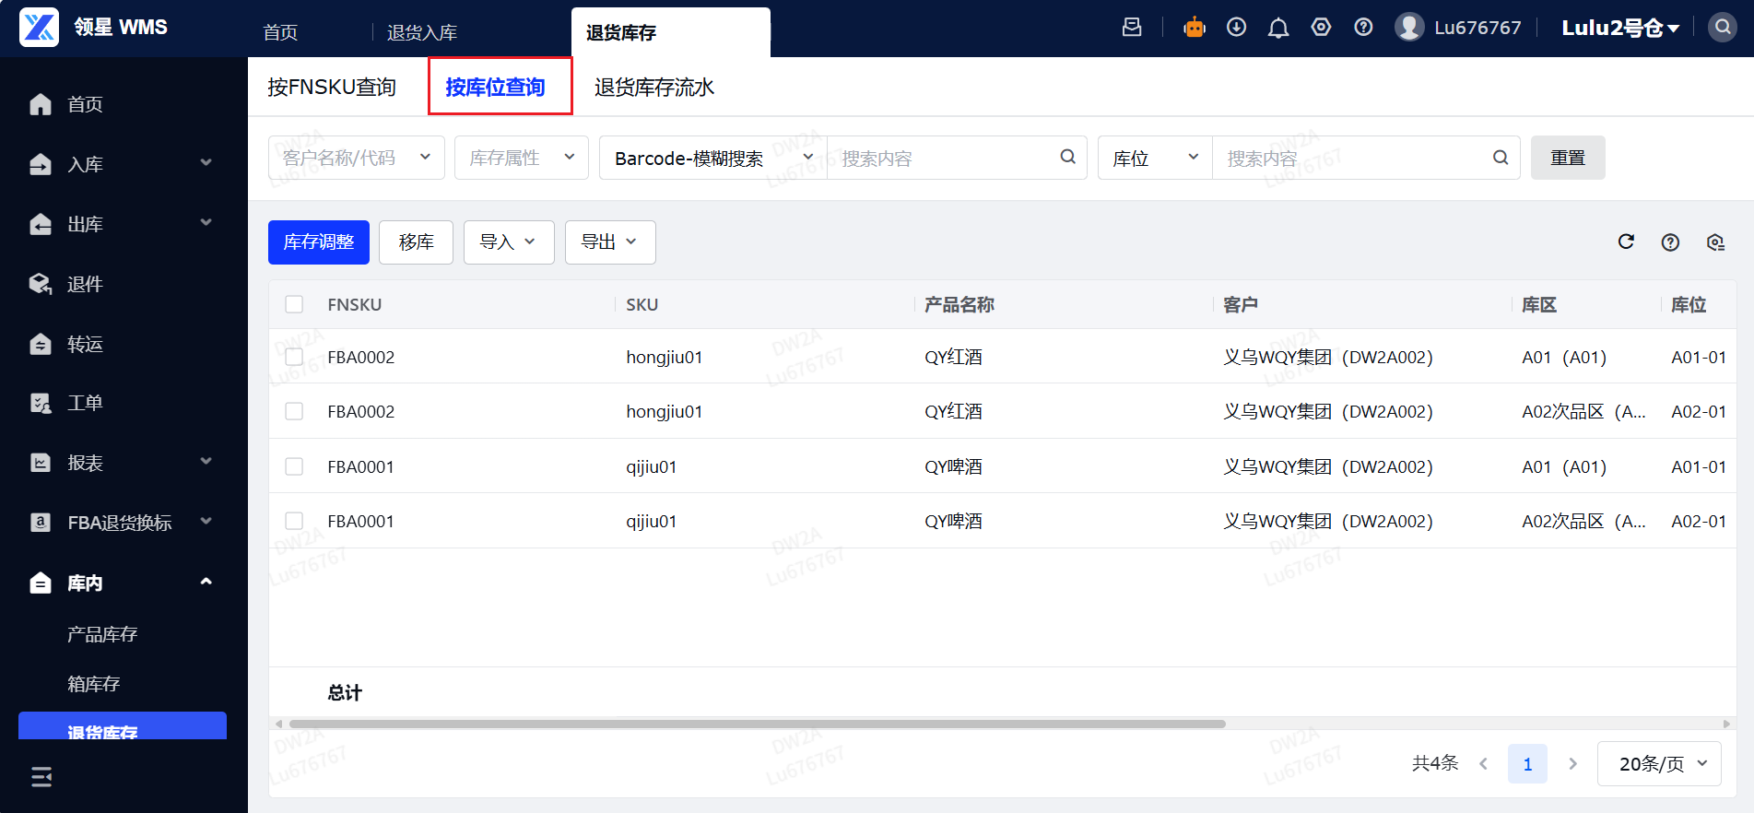This screenshot has width=1754, height=813.
Task: Open column settings icon above table
Action: (x=1715, y=242)
